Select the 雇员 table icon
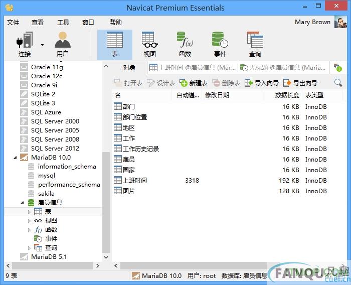The height and width of the screenshot is (285, 351). pos(118,159)
